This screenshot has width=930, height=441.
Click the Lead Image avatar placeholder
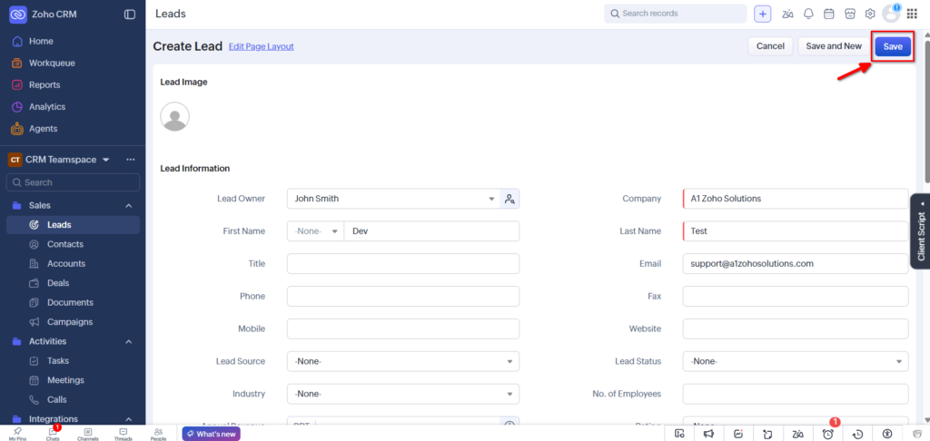pos(175,116)
